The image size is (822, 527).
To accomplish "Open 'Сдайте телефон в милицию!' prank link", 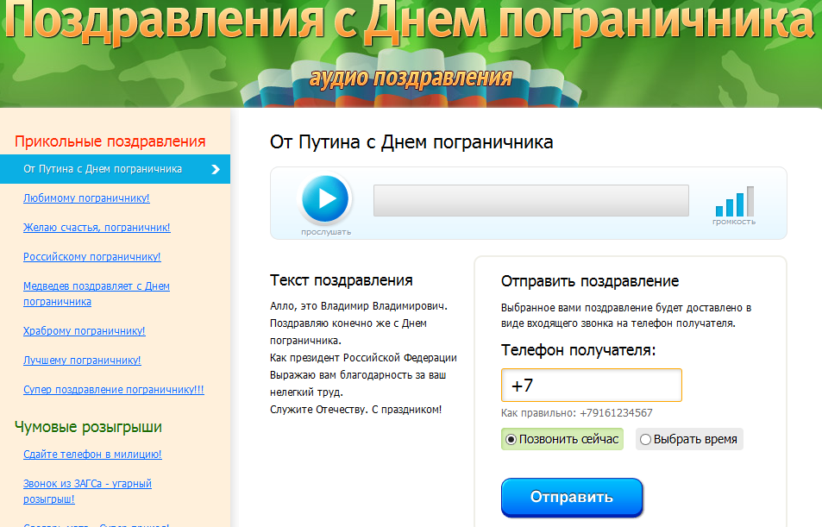I will point(92,454).
